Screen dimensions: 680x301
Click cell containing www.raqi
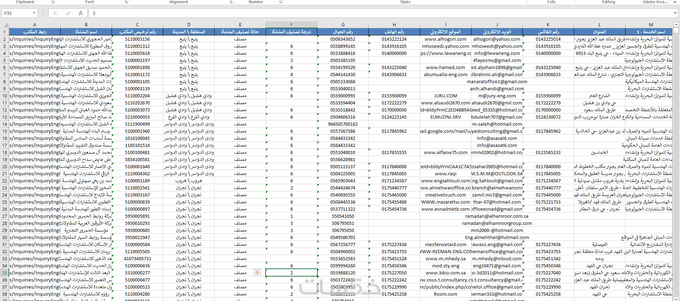coord(446,174)
